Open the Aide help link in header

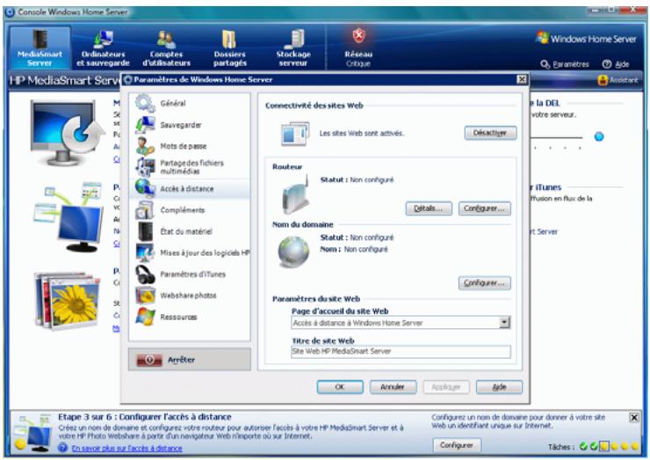[616, 64]
